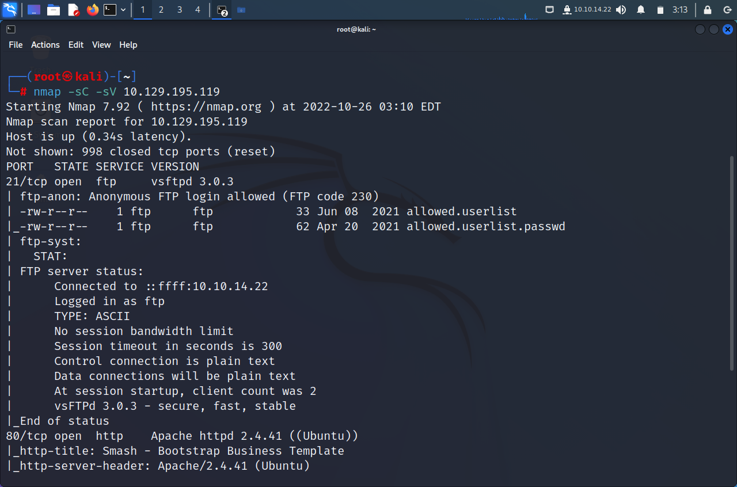Minimize the terminal window
Screen dimensions: 737x487
coord(700,29)
